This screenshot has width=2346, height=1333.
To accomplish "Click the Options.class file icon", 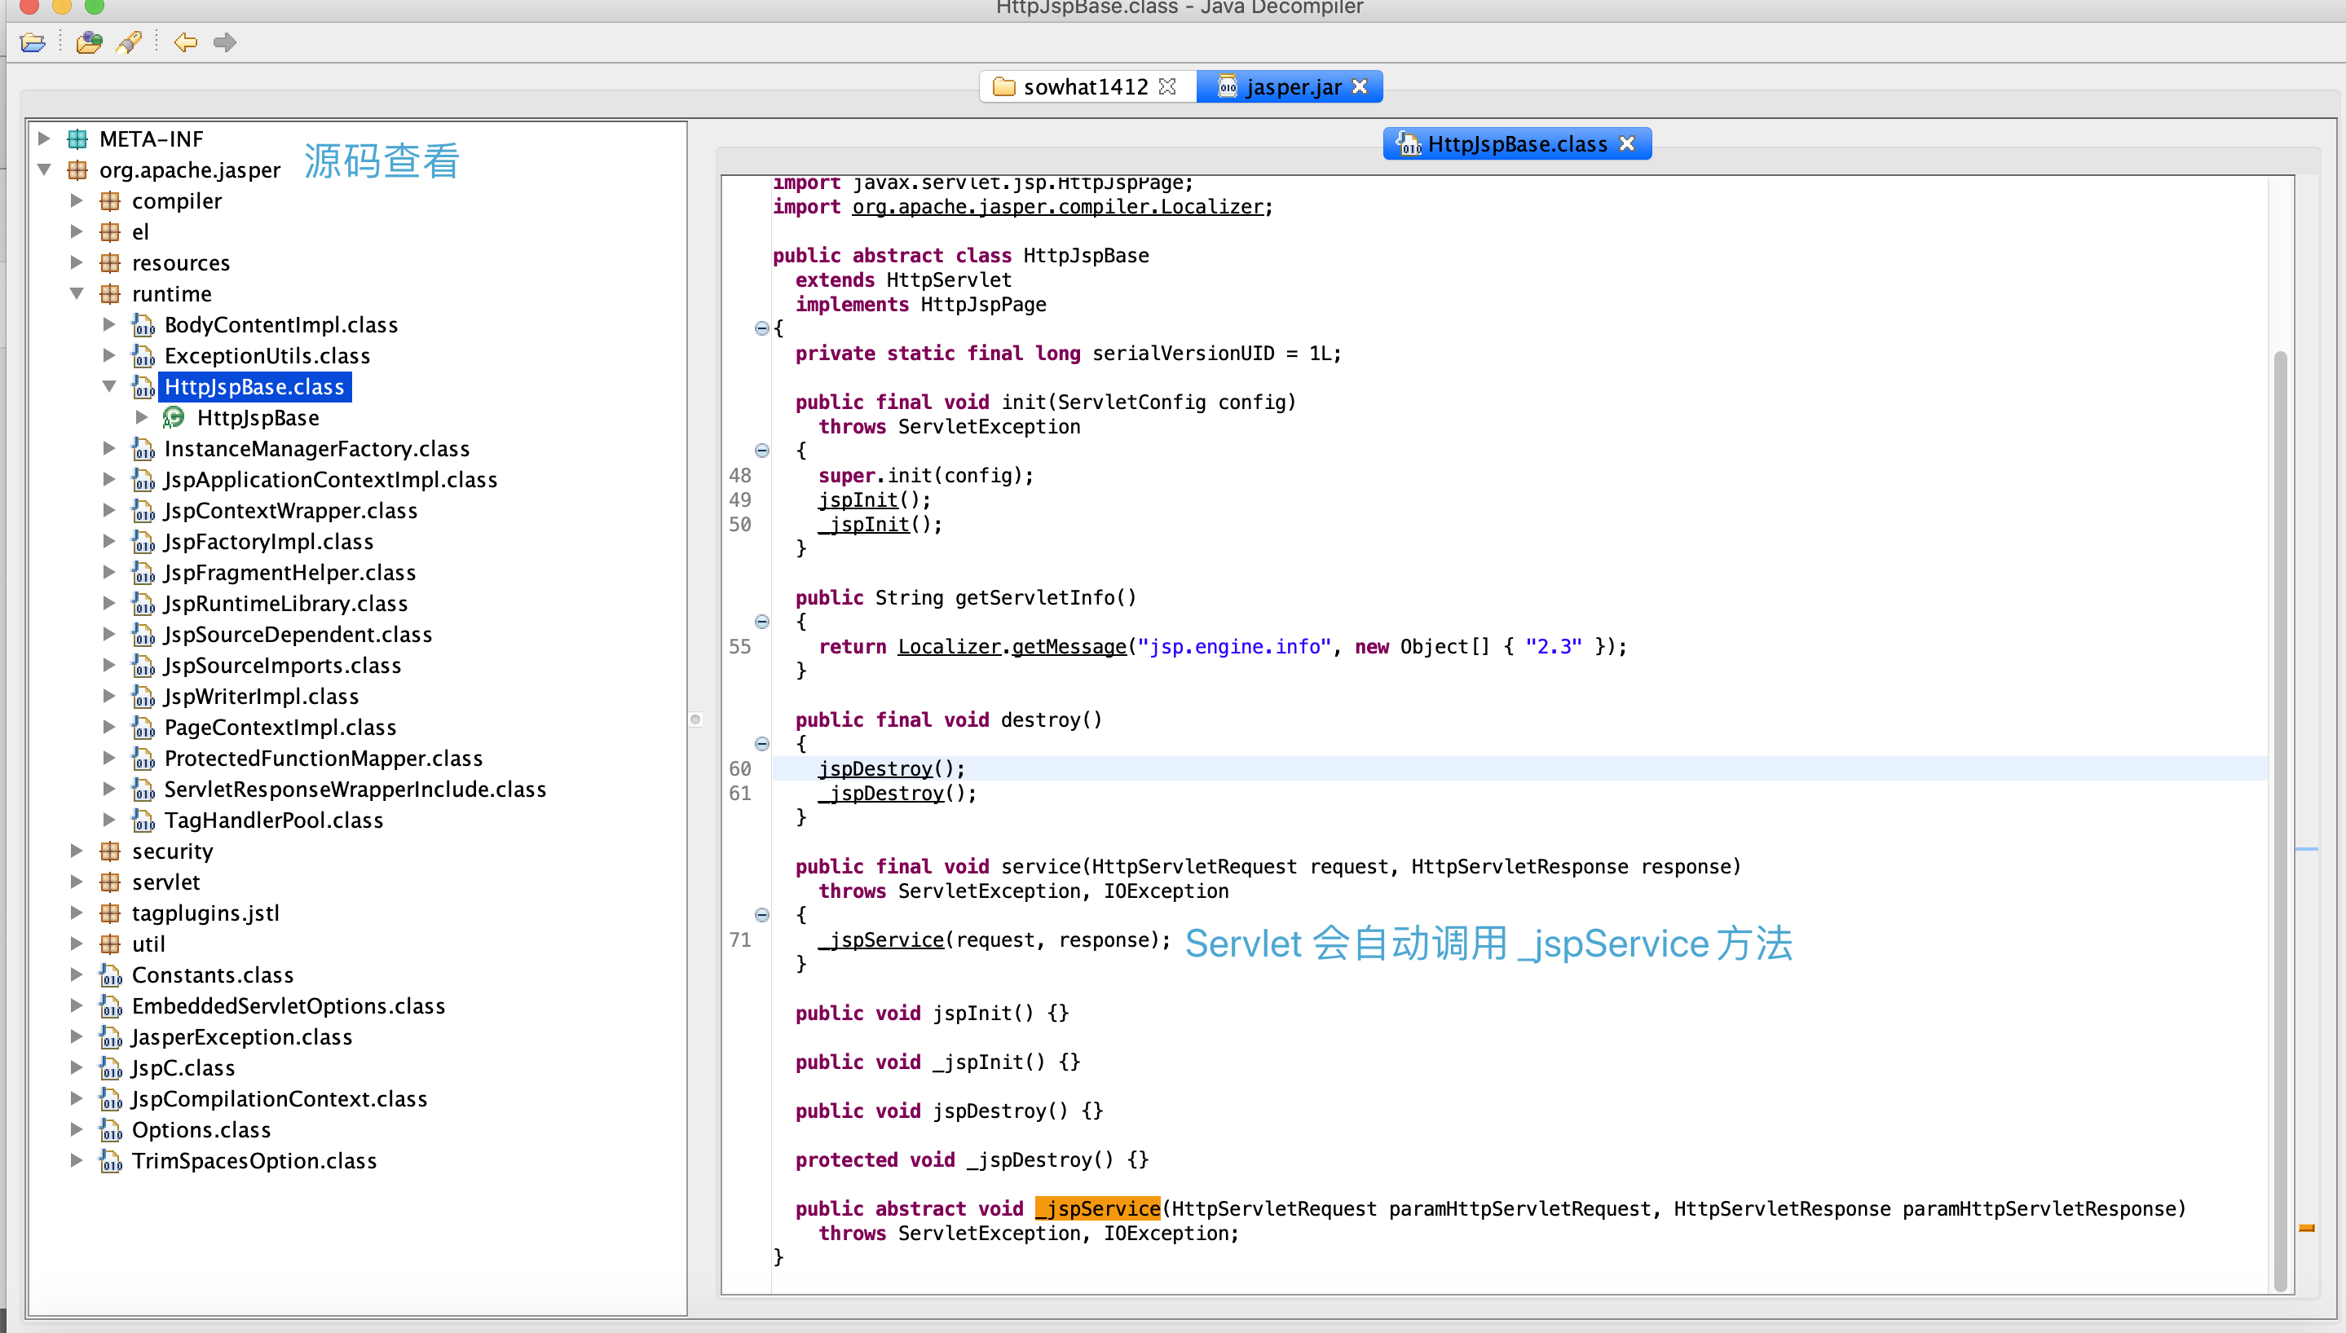I will (x=111, y=1130).
